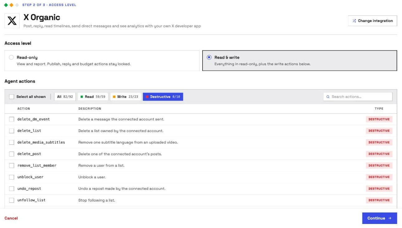Click the undo_repost action name
Screen dimensions: 402x228
pos(29,189)
